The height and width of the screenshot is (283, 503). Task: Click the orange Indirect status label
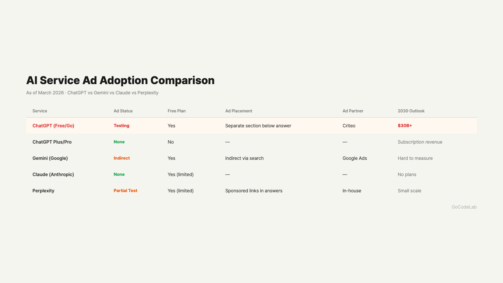[122, 158]
